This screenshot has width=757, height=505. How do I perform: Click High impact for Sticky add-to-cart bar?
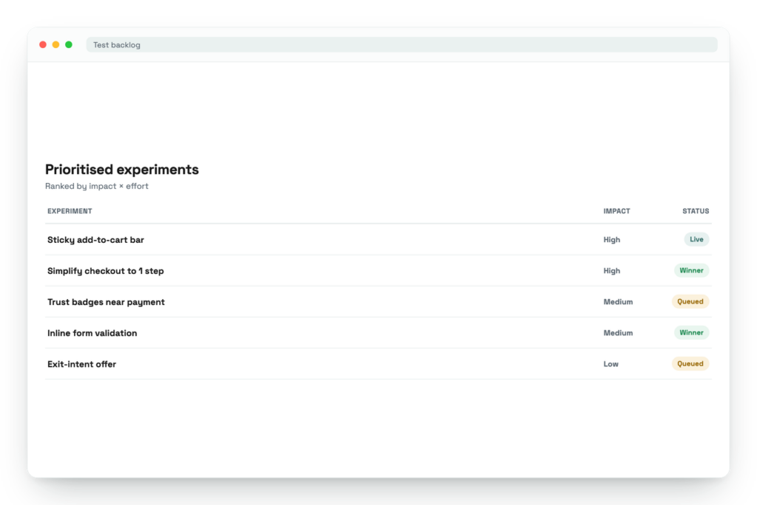(611, 240)
